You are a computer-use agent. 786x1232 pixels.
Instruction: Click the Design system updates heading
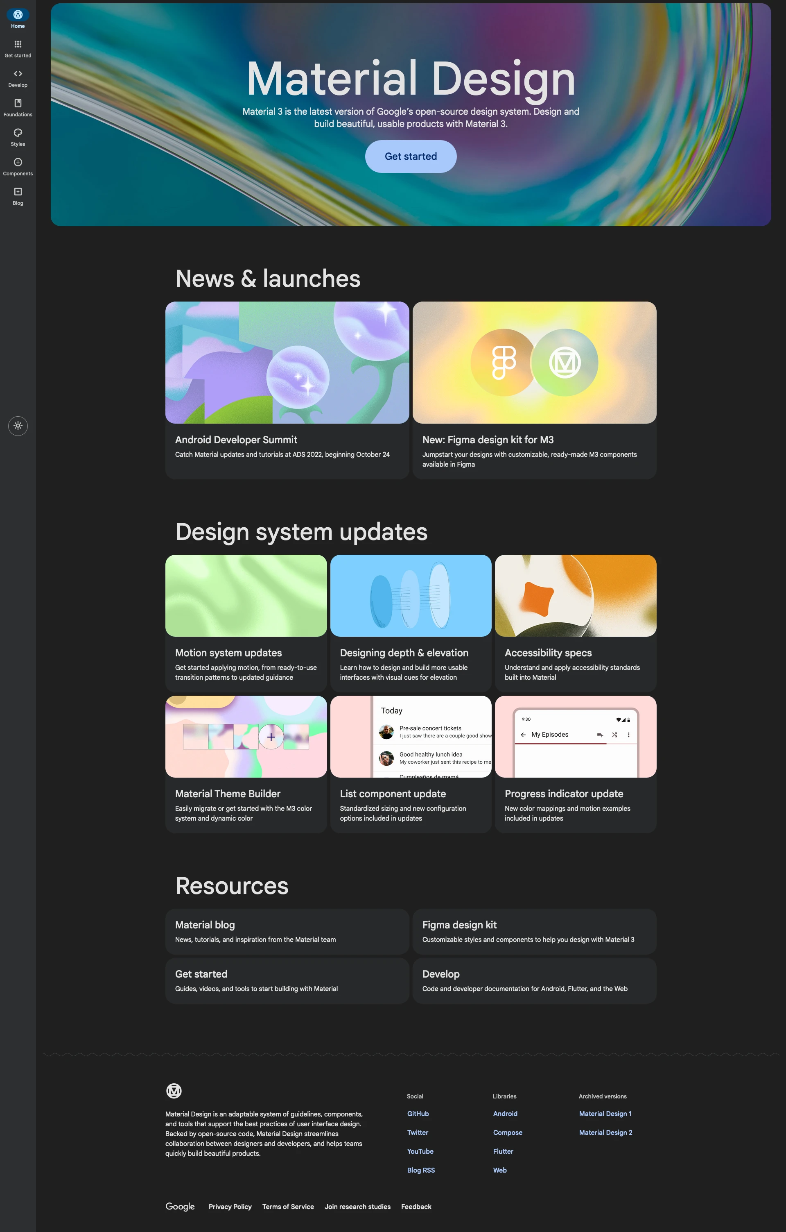[302, 531]
